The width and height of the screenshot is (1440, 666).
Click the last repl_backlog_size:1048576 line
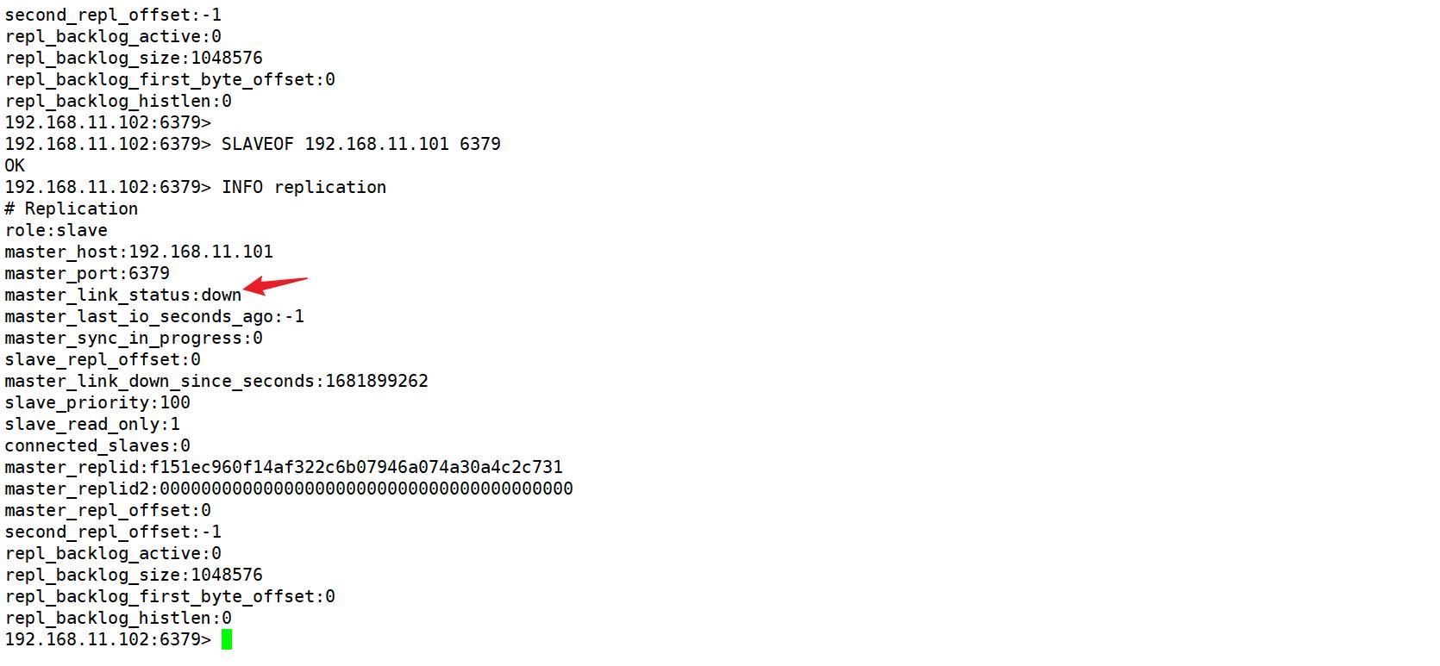click(134, 575)
